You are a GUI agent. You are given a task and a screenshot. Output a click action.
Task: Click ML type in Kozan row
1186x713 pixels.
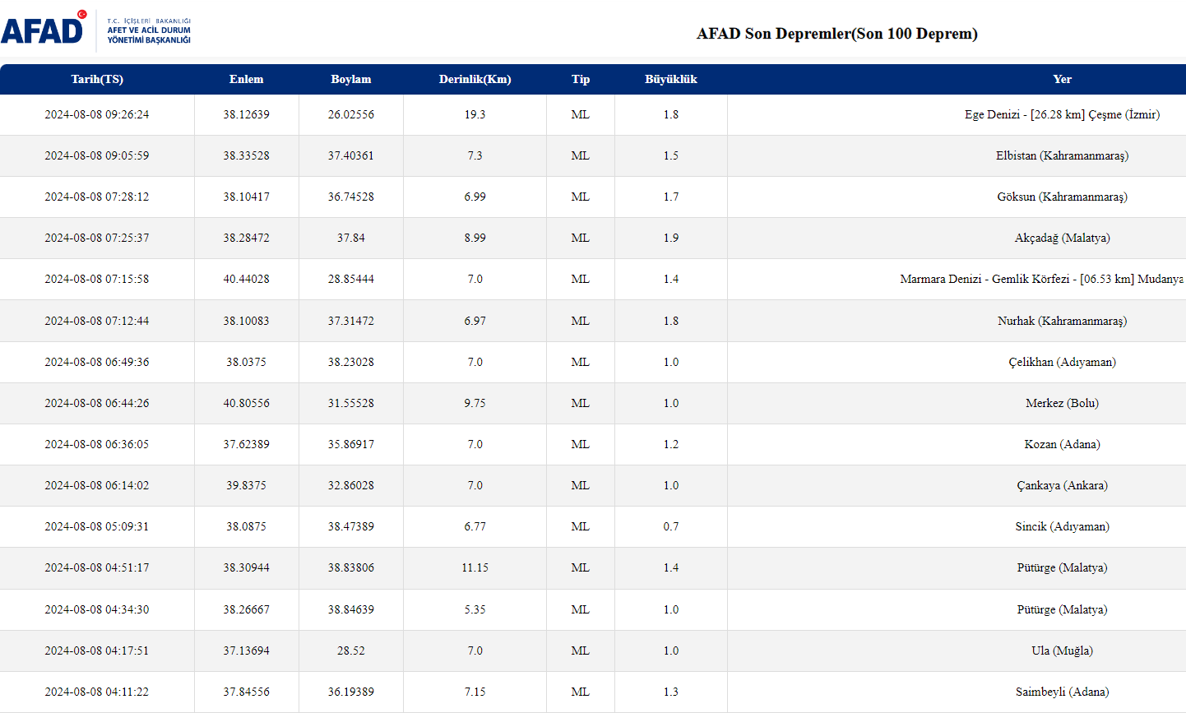tap(581, 445)
